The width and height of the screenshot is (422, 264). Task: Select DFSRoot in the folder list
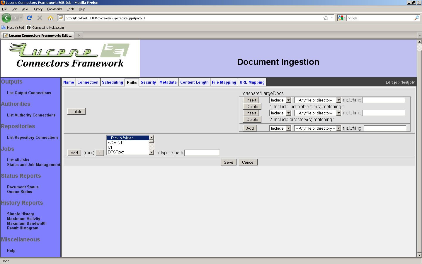pos(116,152)
